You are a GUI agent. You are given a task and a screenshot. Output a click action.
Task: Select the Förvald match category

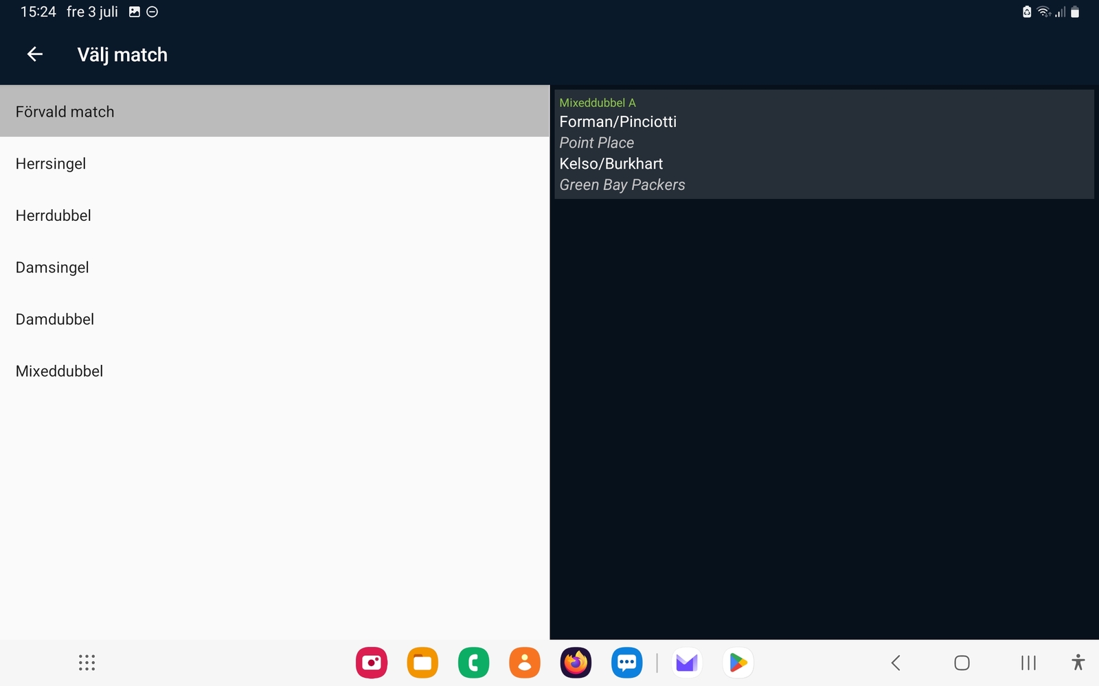click(x=275, y=111)
